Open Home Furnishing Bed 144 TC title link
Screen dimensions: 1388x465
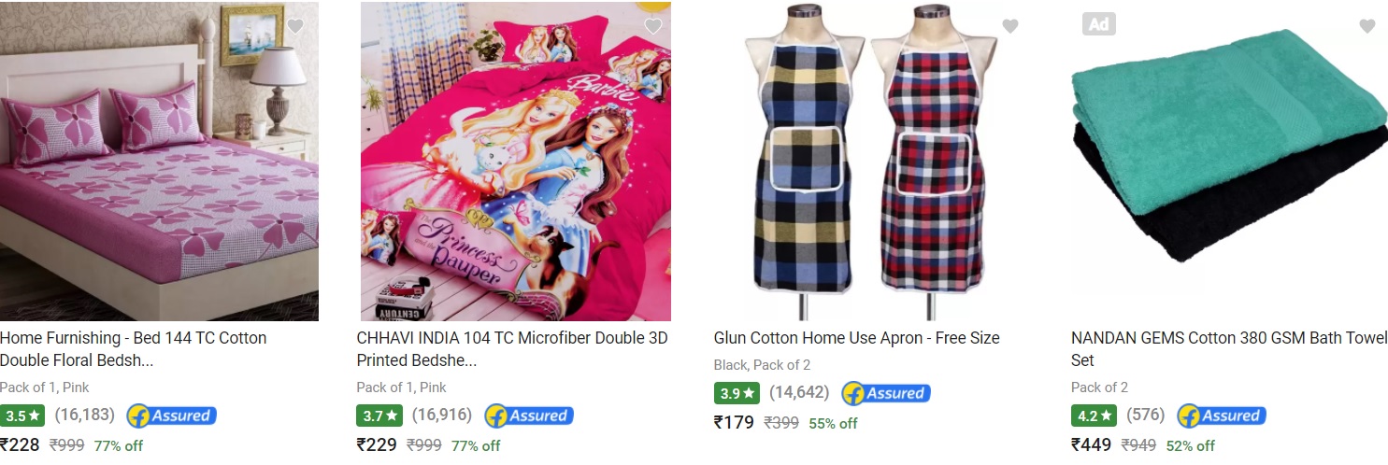134,349
